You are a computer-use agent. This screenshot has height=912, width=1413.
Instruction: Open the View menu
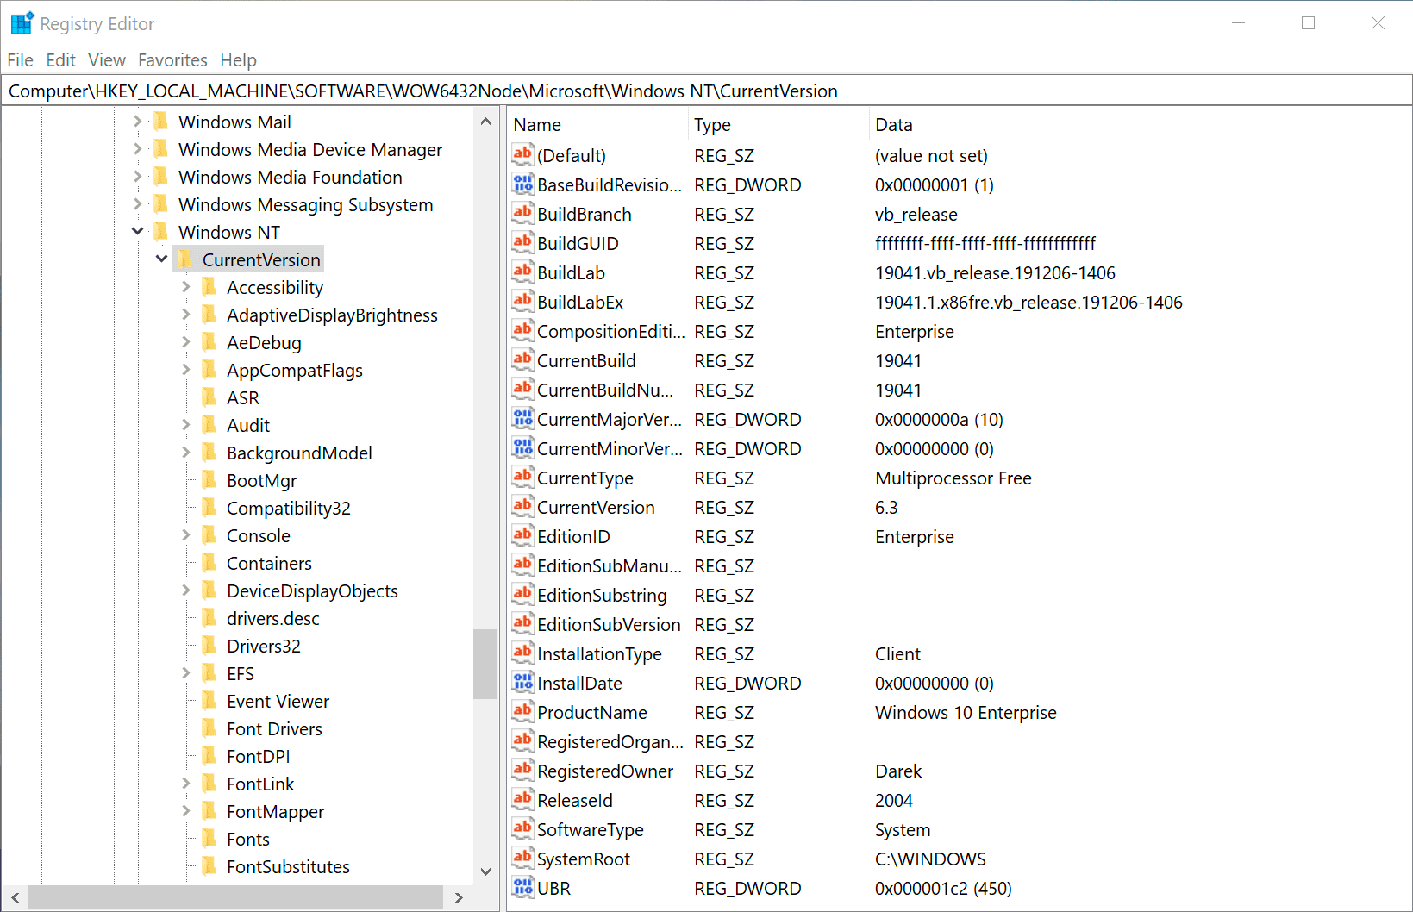pos(107,60)
